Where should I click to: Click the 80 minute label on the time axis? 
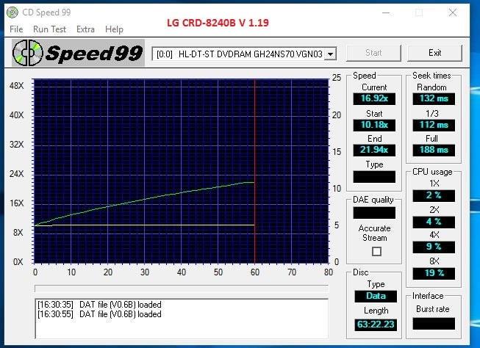coord(329,272)
